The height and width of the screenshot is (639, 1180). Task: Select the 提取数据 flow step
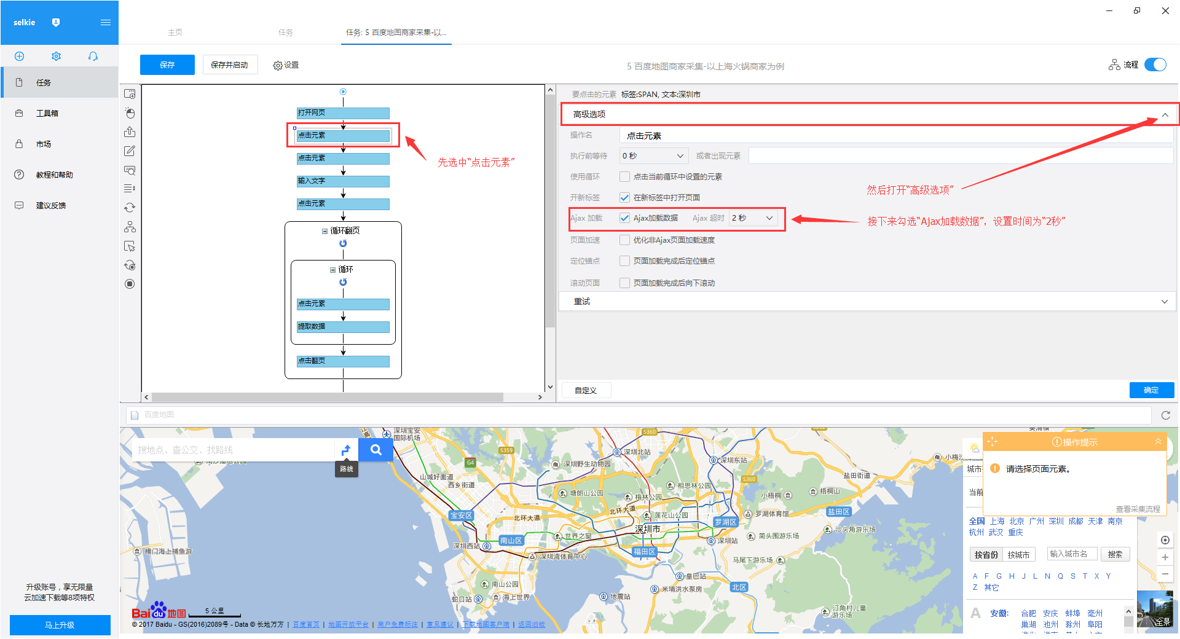[343, 327]
